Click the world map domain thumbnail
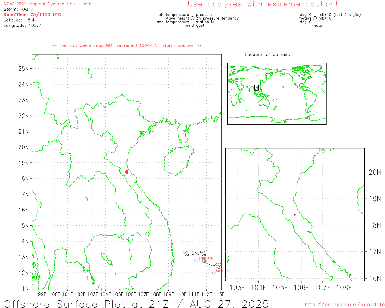Image resolution: width=385 pixels, height=308 pixels. [x=277, y=94]
